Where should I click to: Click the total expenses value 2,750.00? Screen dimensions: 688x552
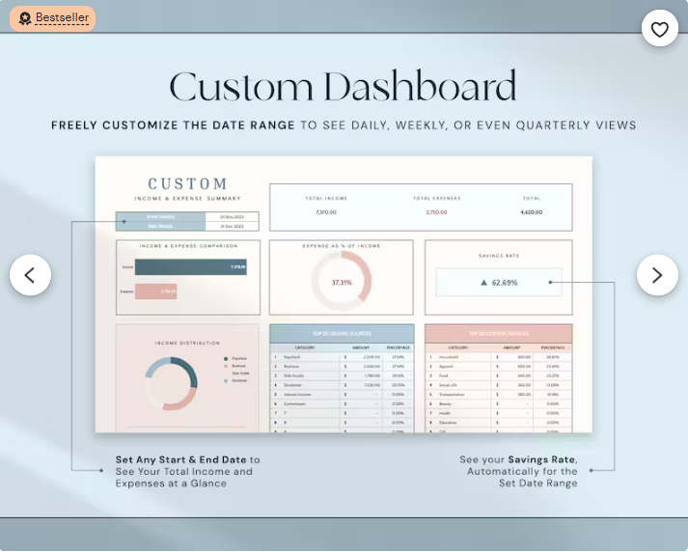[x=436, y=212]
